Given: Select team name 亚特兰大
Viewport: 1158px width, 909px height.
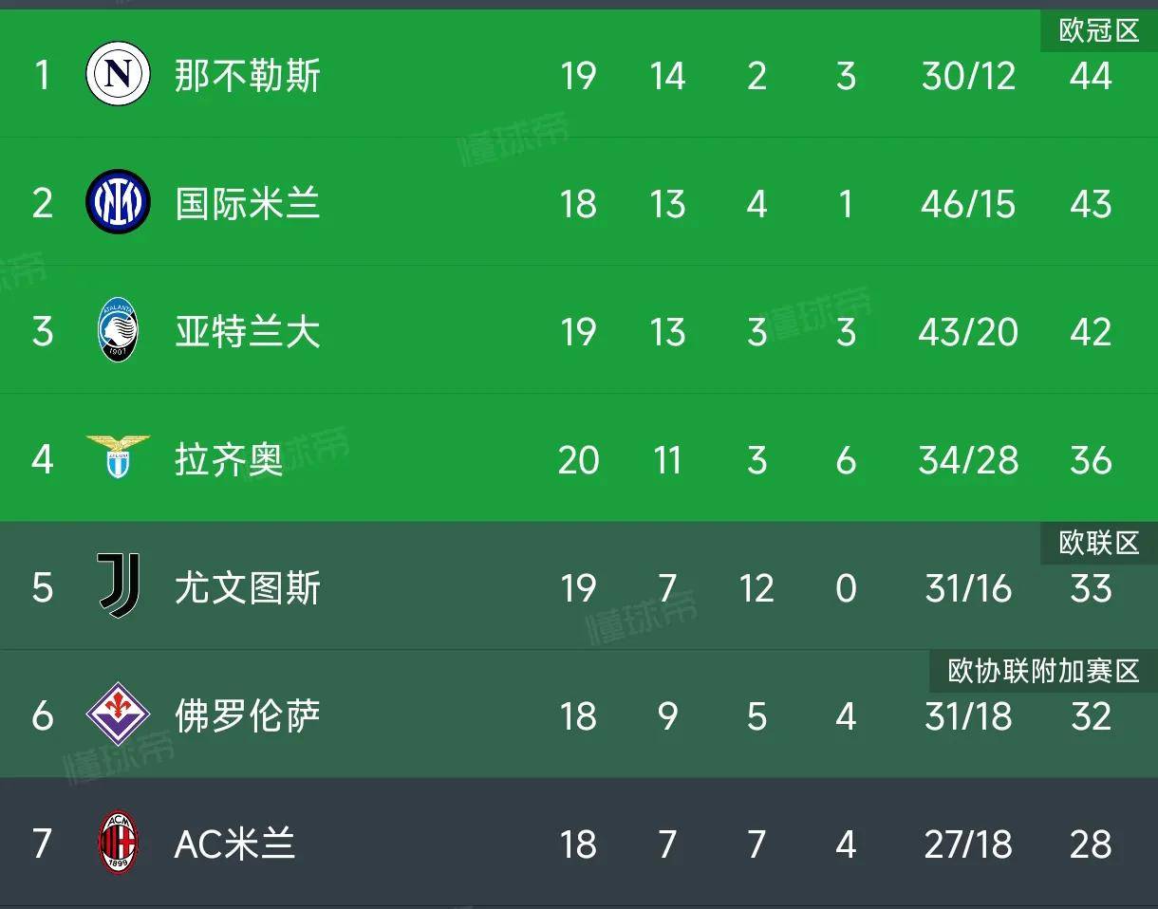Looking at the screenshot, I should [x=248, y=332].
